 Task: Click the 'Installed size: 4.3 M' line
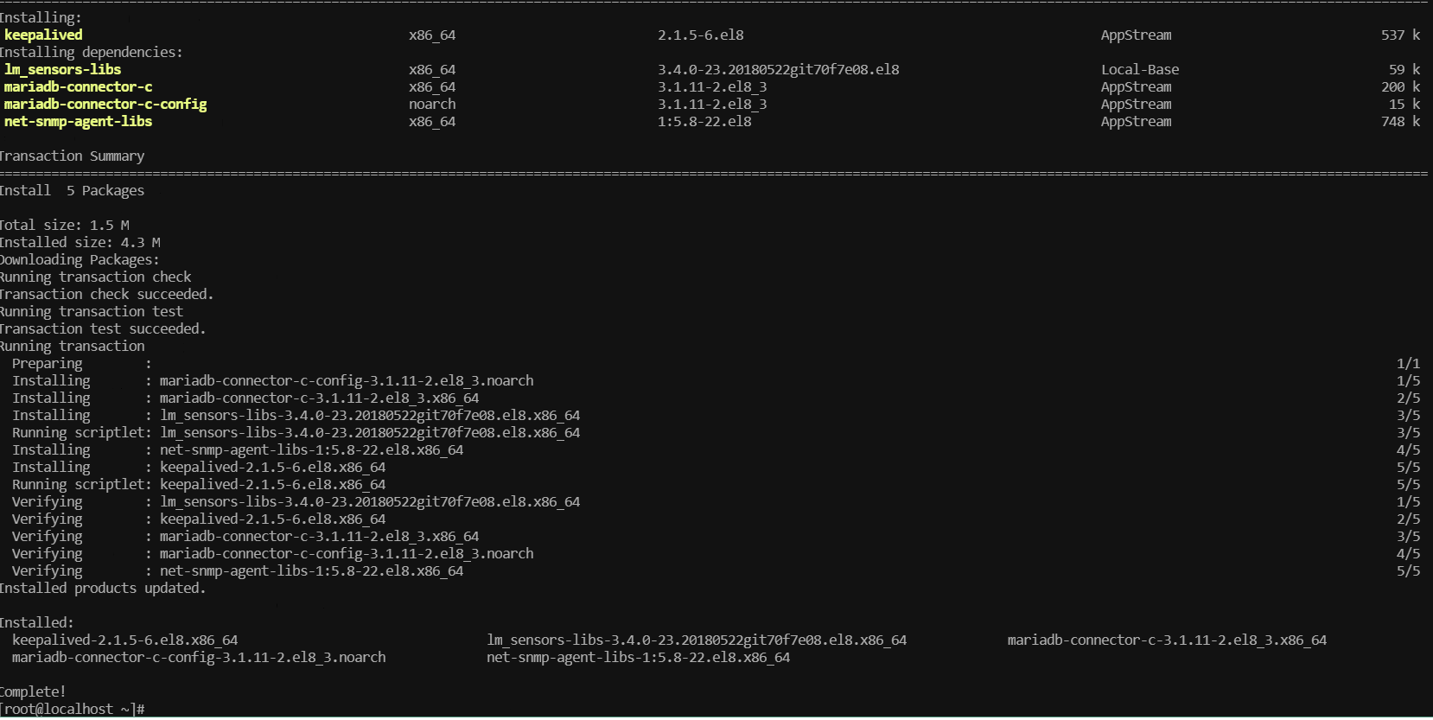pos(80,243)
